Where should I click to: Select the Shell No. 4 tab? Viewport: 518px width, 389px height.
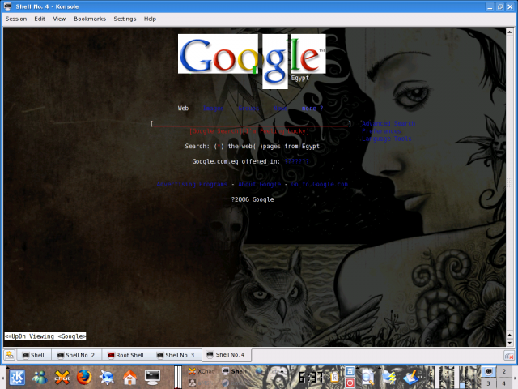(227, 355)
